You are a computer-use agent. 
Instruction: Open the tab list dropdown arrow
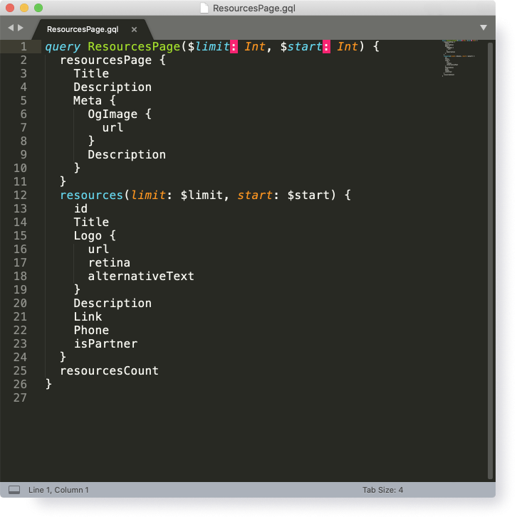pyautogui.click(x=484, y=28)
